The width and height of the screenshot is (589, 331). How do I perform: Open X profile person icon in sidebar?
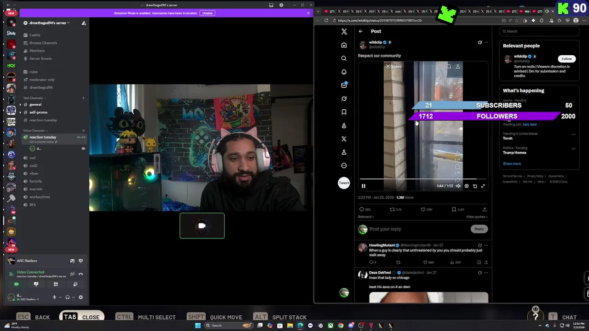coord(344,152)
